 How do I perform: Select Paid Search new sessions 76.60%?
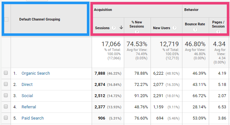141,118
